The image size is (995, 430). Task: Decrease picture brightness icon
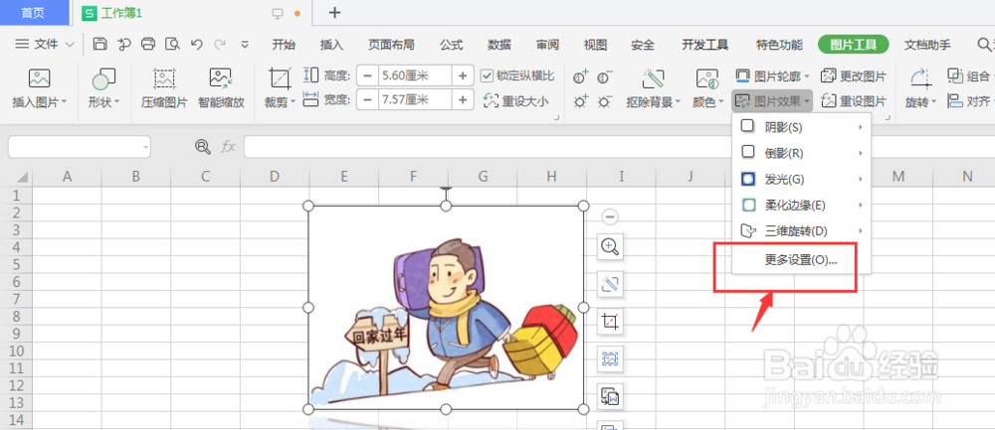(x=604, y=100)
